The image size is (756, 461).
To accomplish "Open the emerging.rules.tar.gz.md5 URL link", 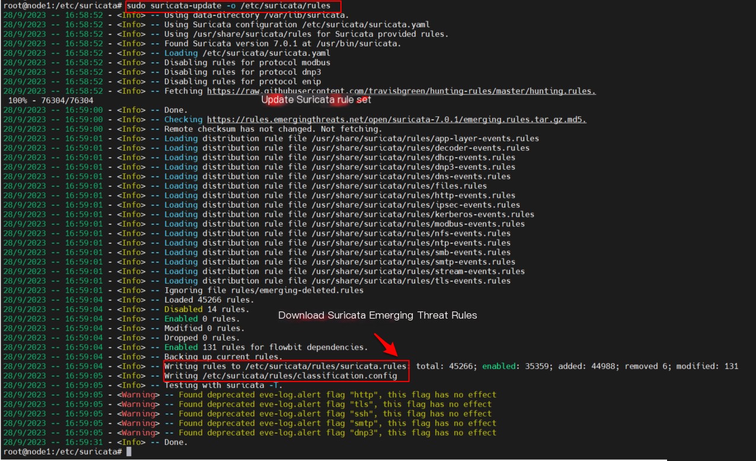I will coord(397,119).
